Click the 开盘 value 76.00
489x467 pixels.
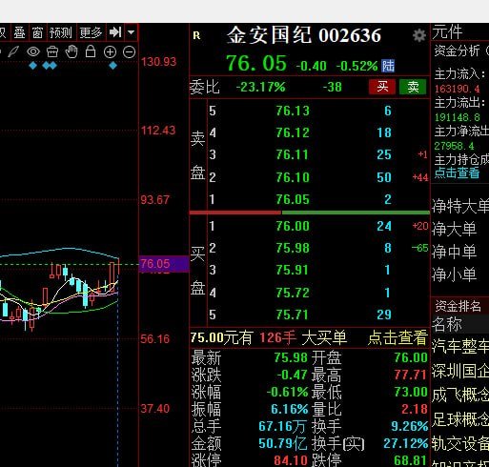point(411,357)
